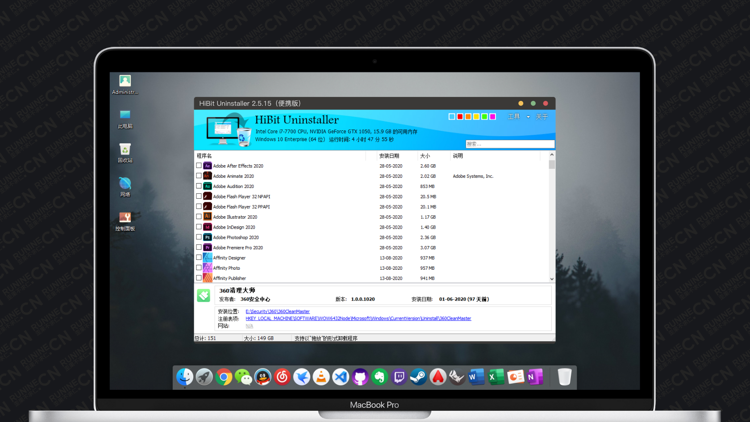
Task: Click the Flash Player 32 PPAPI icon
Action: pyautogui.click(x=208, y=206)
